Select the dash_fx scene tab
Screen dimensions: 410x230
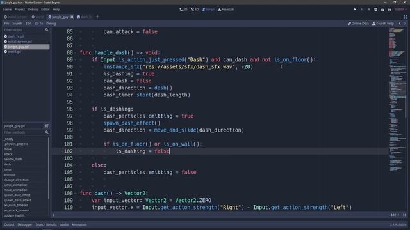click(x=84, y=17)
